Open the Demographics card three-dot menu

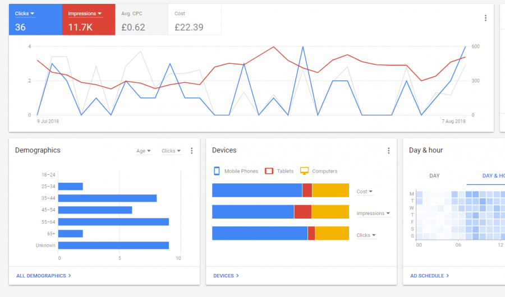[192, 151]
